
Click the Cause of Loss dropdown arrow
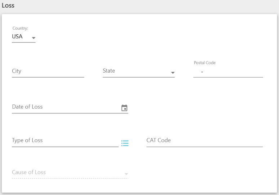pos(126,174)
